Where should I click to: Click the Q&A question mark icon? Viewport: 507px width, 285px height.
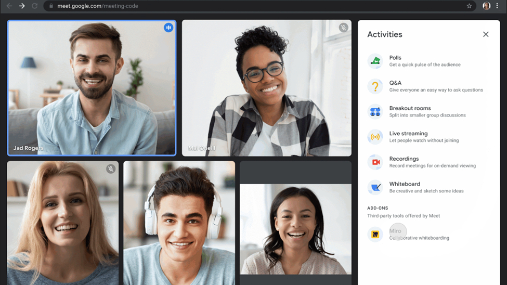[375, 86]
